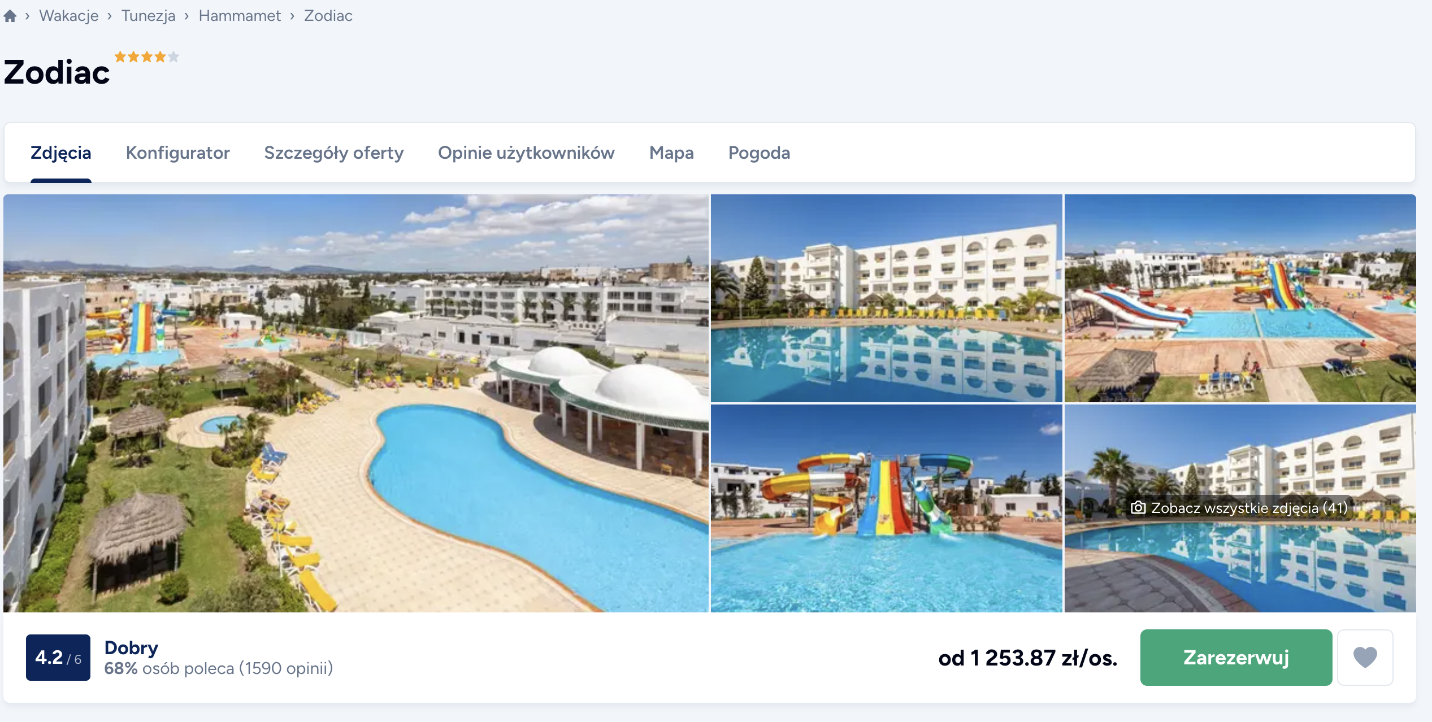Select the Zodiac breadcrumb item

click(x=328, y=16)
